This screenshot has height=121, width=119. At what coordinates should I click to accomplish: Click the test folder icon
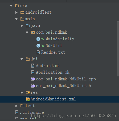(22, 106)
